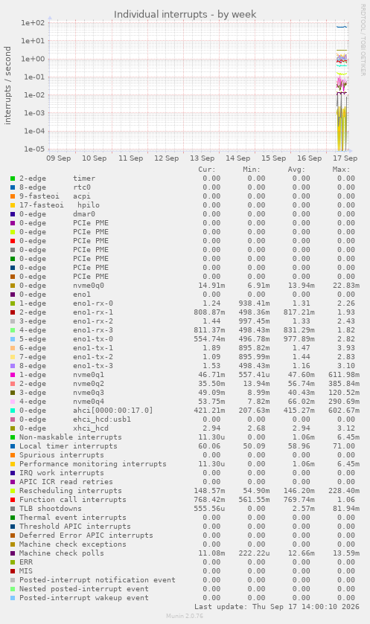Click the blue rtc0 legend swatch
The width and height of the screenshot is (370, 624).
point(13,187)
